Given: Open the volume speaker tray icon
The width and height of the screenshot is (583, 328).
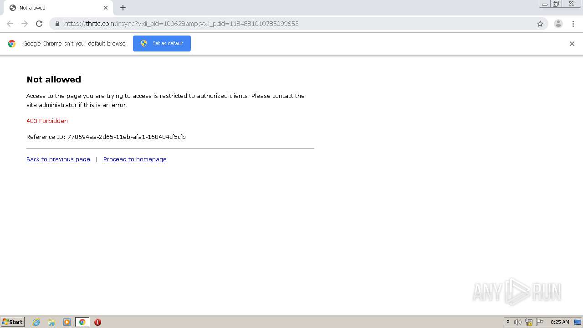Looking at the screenshot, I should (x=518, y=322).
